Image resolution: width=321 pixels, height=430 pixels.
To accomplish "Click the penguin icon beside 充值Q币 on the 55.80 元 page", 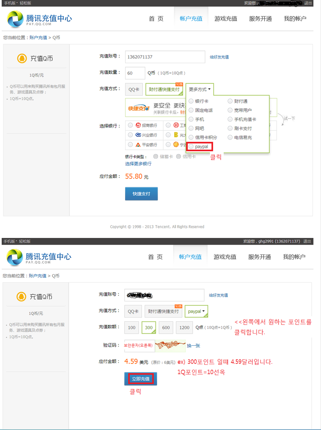I will (x=21, y=58).
